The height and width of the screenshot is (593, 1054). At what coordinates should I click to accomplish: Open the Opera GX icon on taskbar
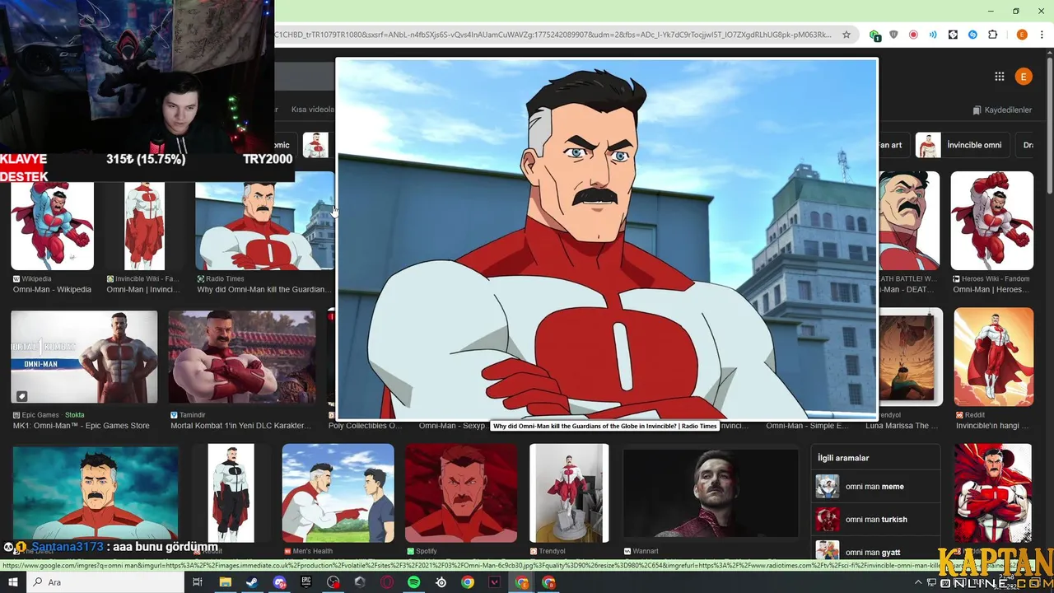[387, 582]
